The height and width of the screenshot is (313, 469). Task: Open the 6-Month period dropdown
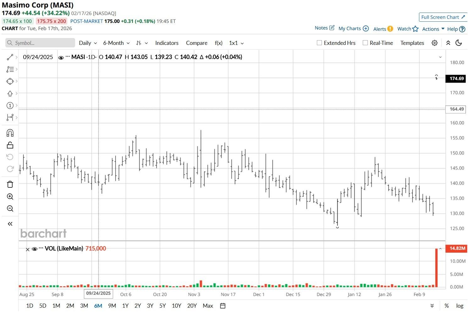click(116, 43)
